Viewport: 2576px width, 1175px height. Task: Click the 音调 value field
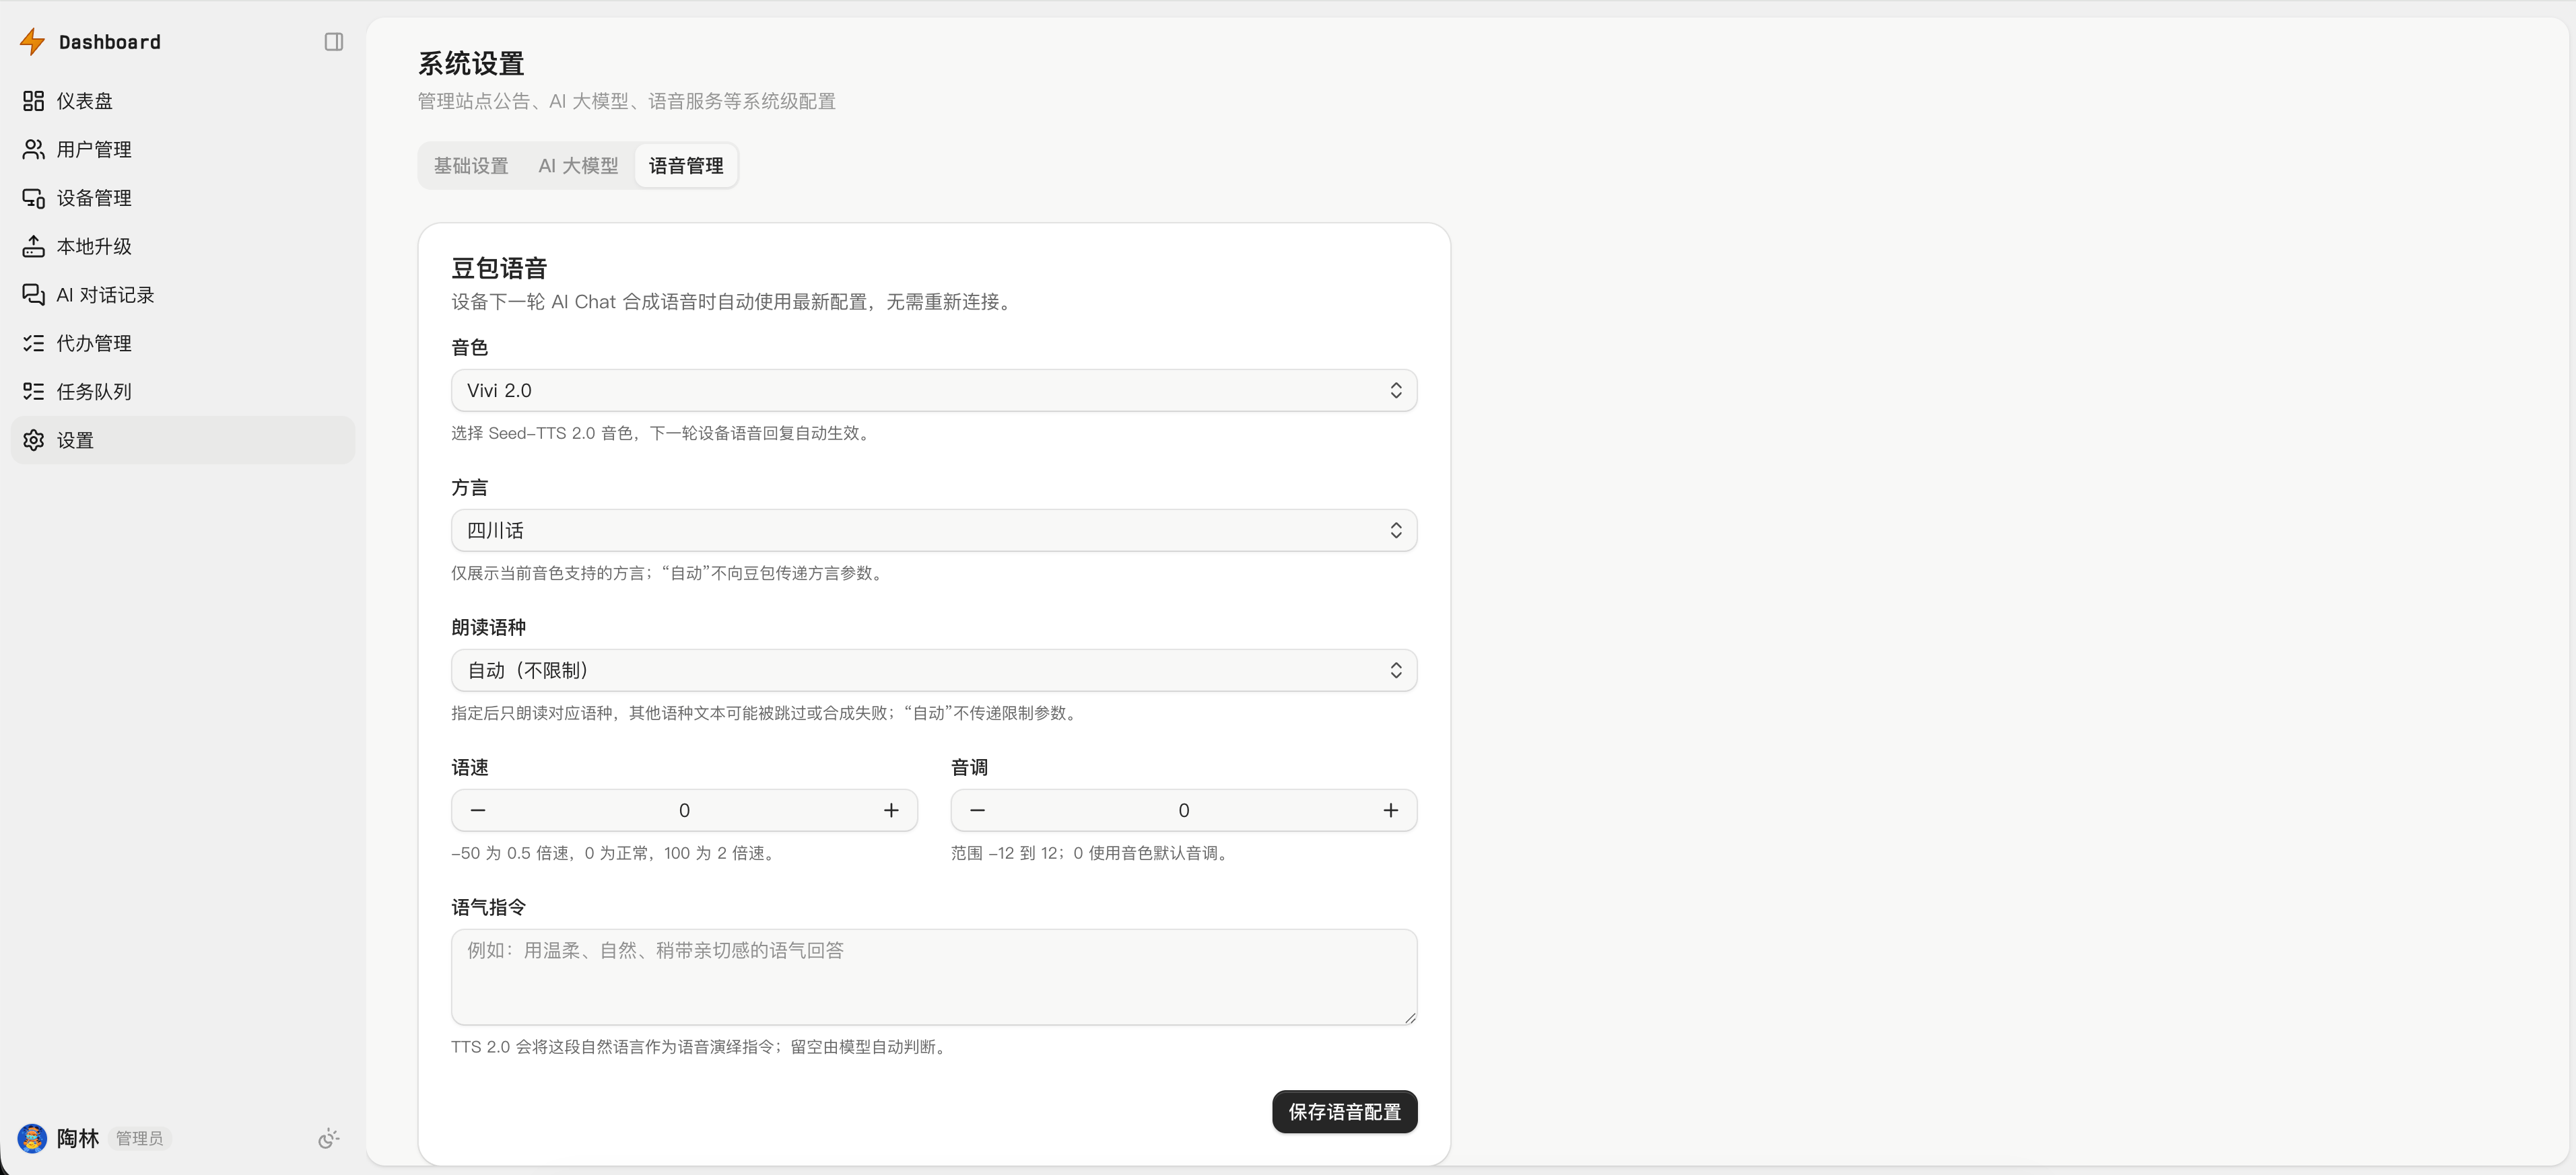[1184, 810]
